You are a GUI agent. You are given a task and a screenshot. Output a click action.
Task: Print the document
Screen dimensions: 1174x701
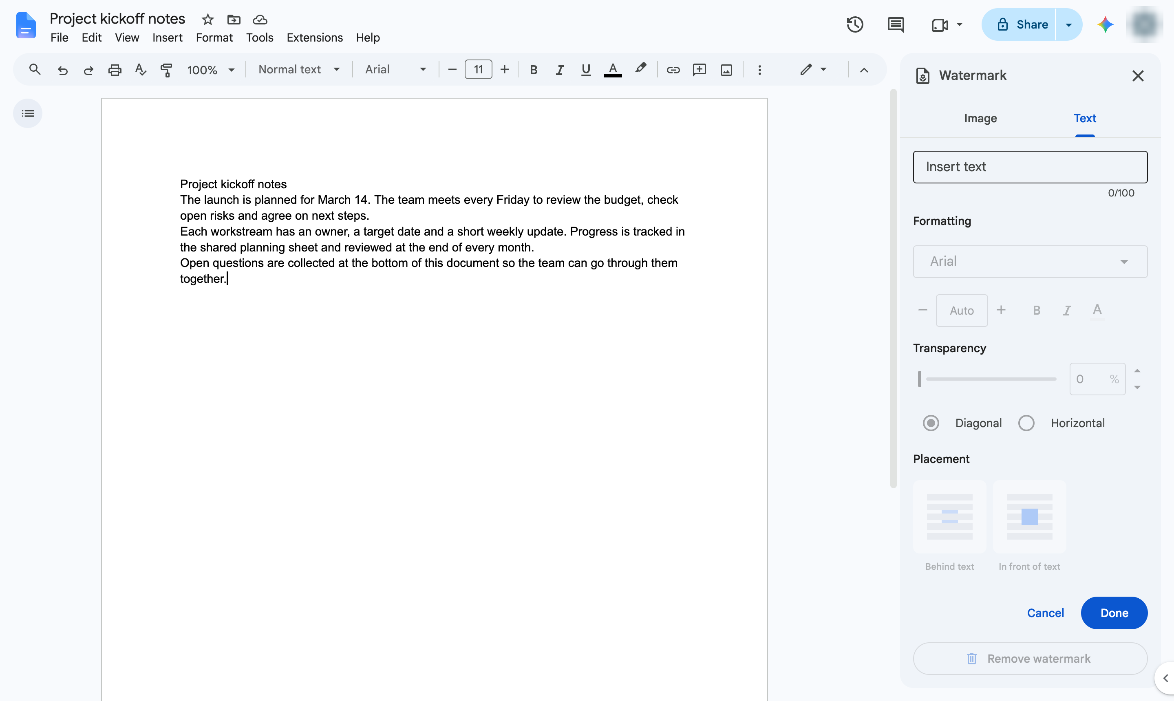click(115, 71)
